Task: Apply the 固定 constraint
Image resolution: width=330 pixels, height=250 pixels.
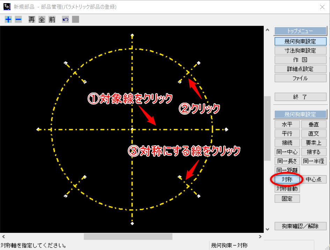Action: (x=287, y=198)
